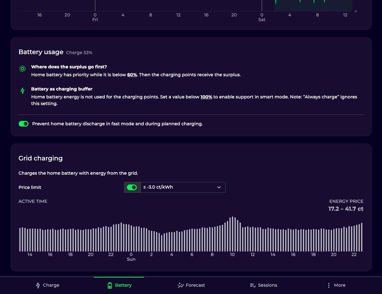382x294 pixels.
Task: Click the green power graph at top right
Action: click(x=313, y=5)
